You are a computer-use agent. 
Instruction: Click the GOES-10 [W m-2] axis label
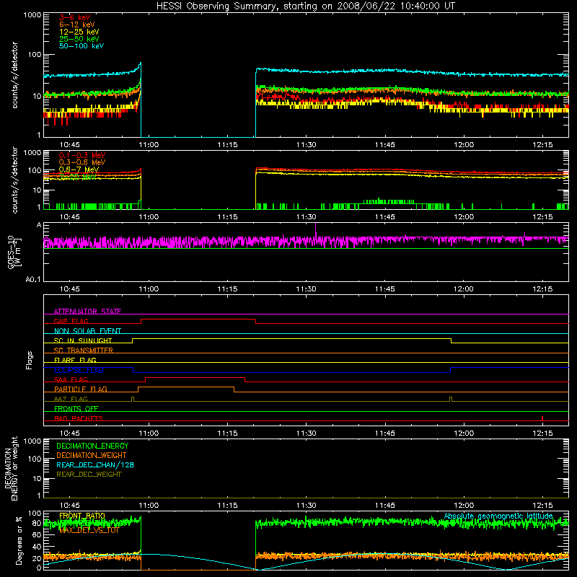click(14, 252)
